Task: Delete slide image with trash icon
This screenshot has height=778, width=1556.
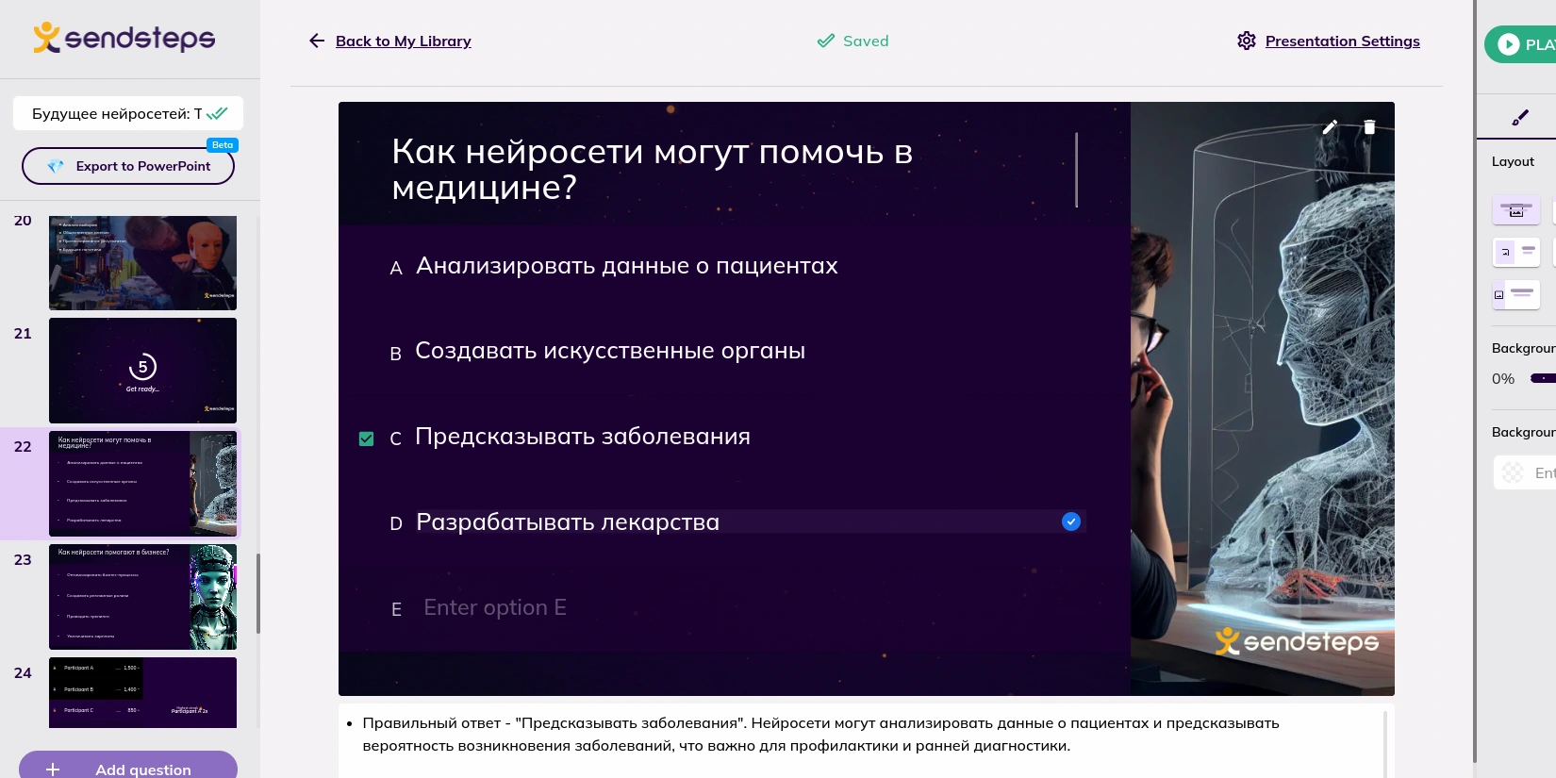Action: pos(1369,127)
